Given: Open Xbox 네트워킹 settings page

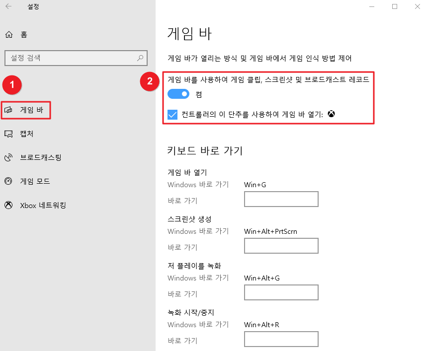Looking at the screenshot, I should point(35,205).
